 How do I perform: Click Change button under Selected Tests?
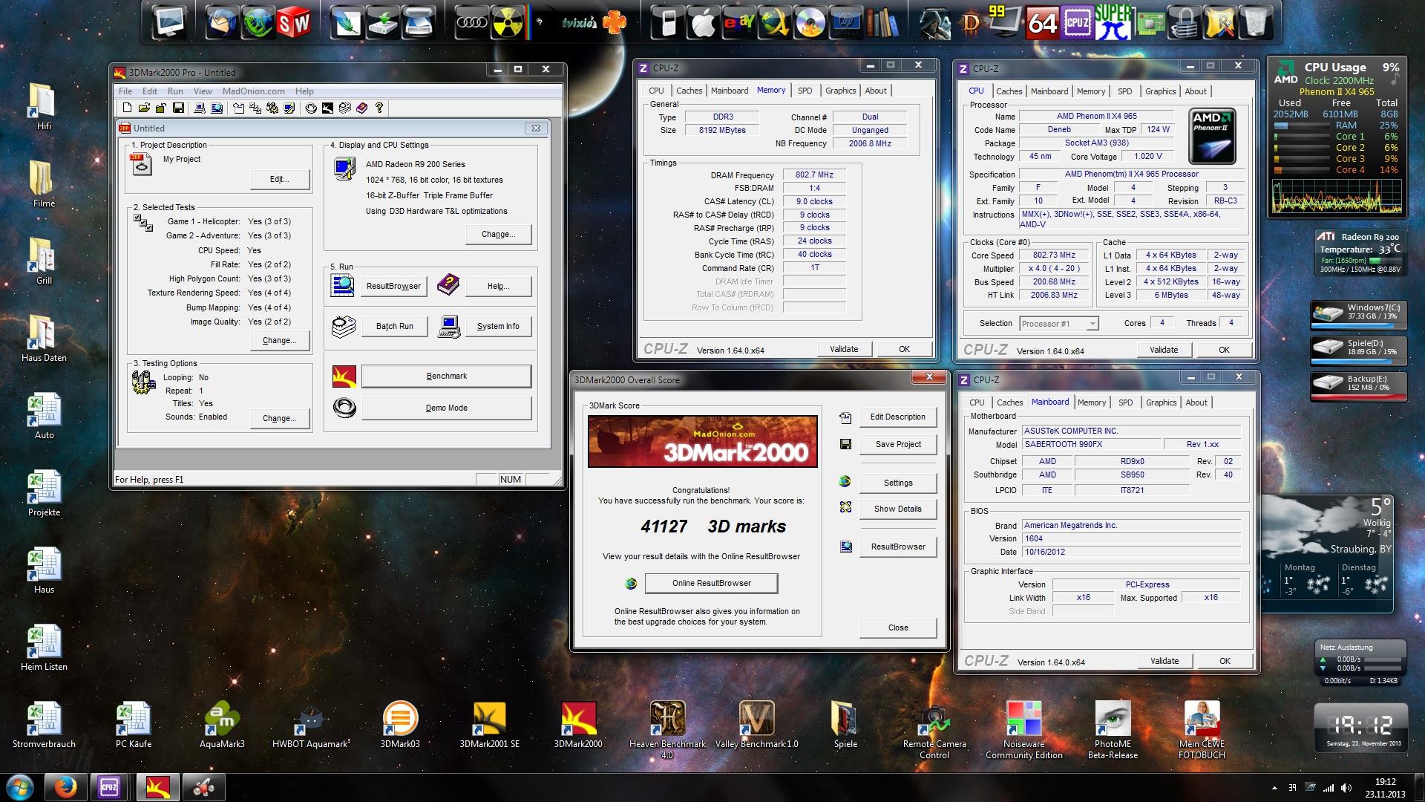[279, 340]
